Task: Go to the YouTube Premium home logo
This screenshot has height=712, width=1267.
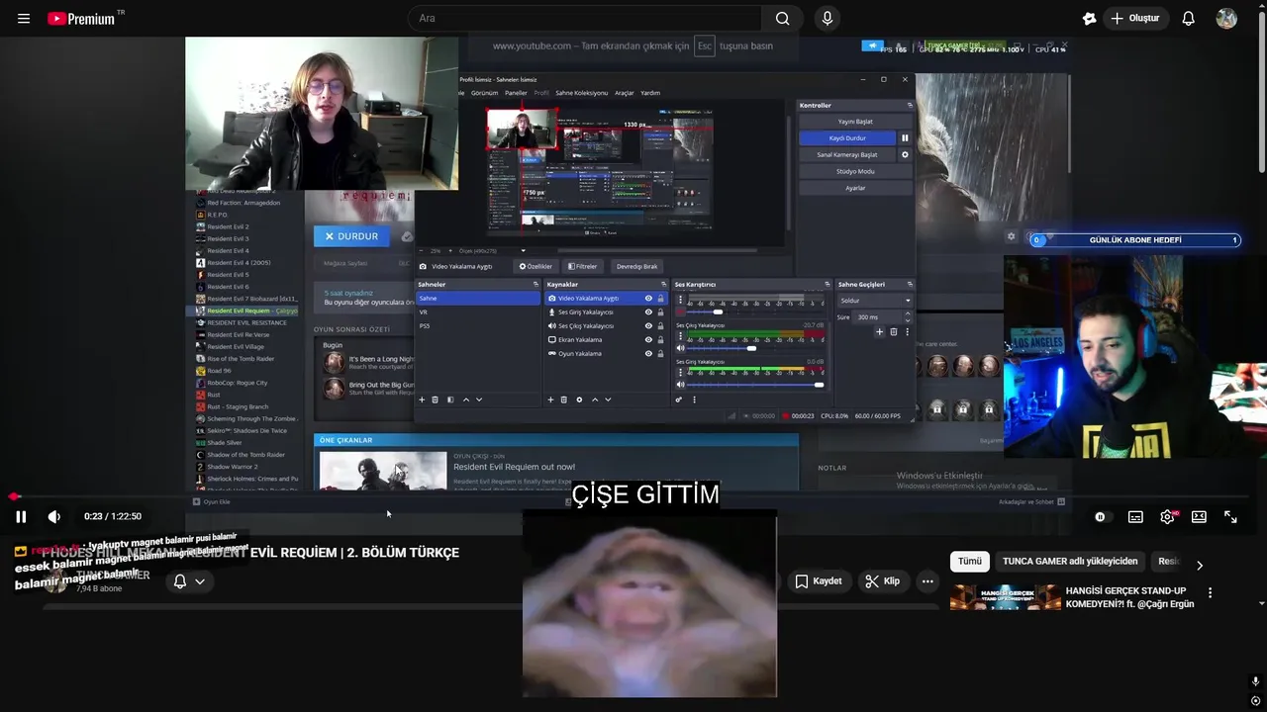Action: 83,19
